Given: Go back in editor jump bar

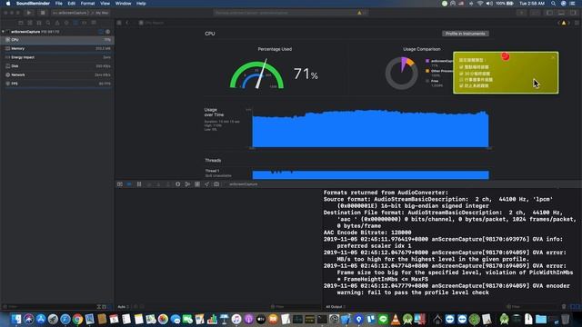Looking at the screenshot, I should [127, 23].
